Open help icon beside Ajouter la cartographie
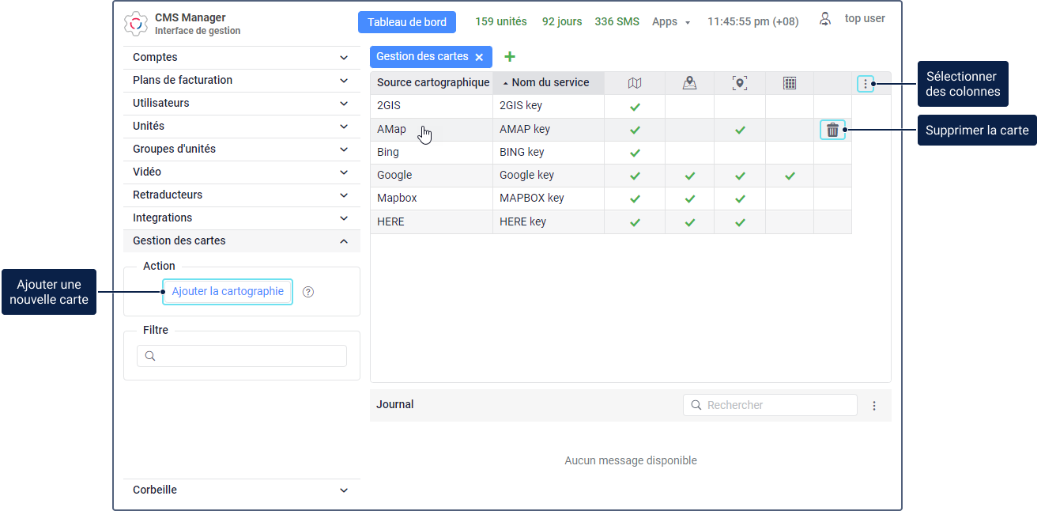The image size is (1041, 511). tap(308, 292)
